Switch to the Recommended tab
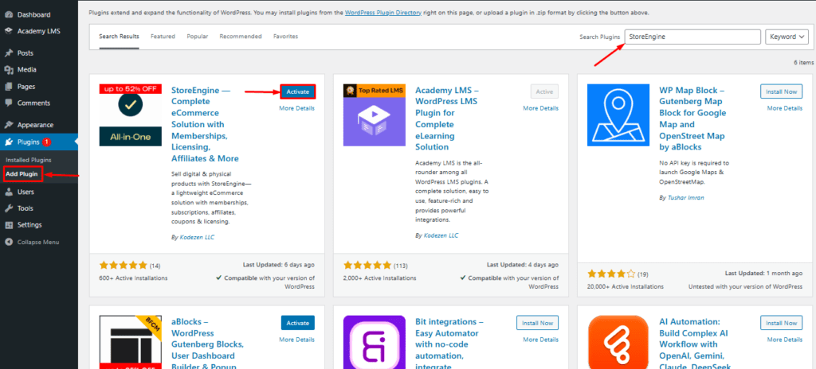The height and width of the screenshot is (369, 816). 241,37
